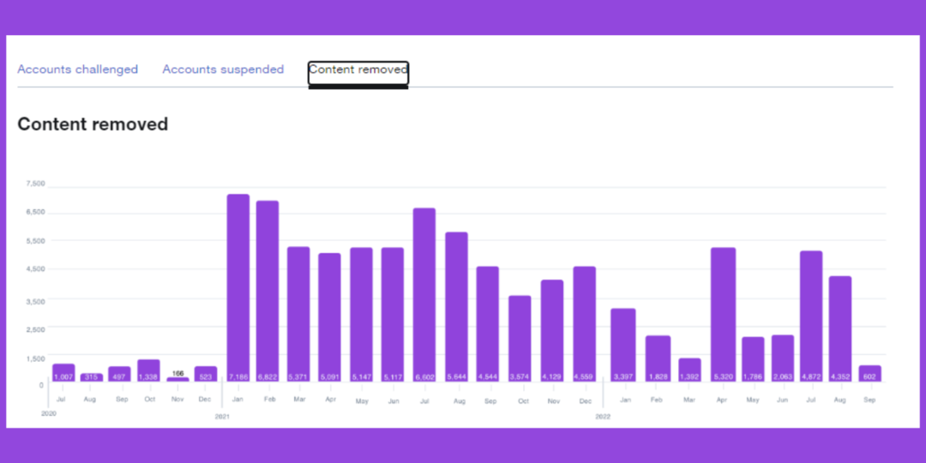Image resolution: width=926 pixels, height=463 pixels.
Task: Select the July 2022 bar showing 4,872
Action: tap(811, 316)
